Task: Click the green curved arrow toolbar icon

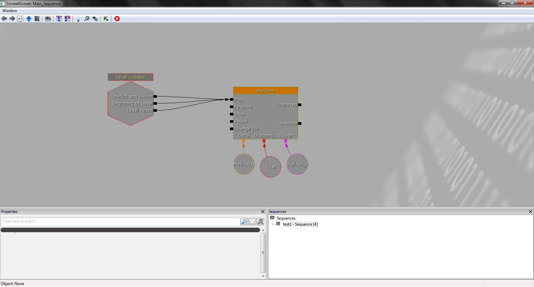Action: tap(95, 19)
